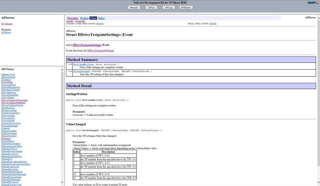Go to the Overview tab
Image resolution: width=320 pixels, height=186 pixels.
point(73,18)
